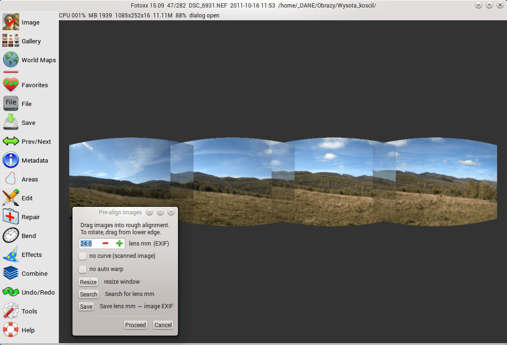Open the Edit pencil-and-brush icon
The height and width of the screenshot is (345, 507).
[11, 197]
